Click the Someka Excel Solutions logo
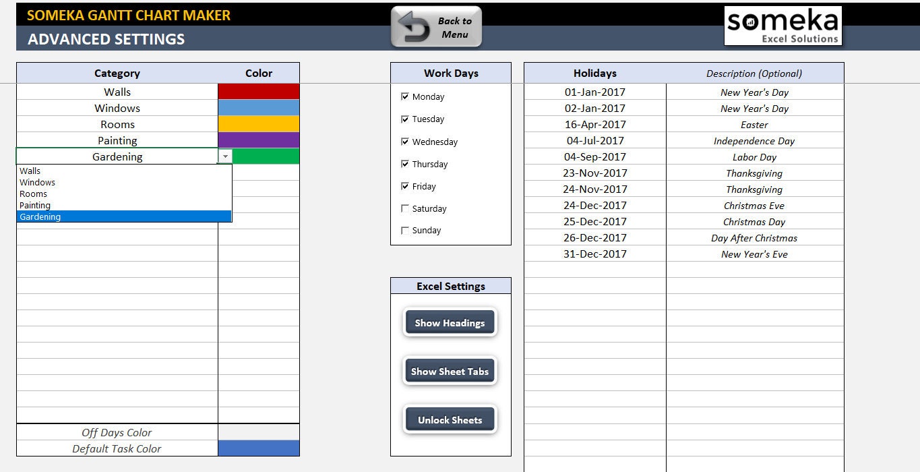This screenshot has height=472, width=920. [x=783, y=26]
